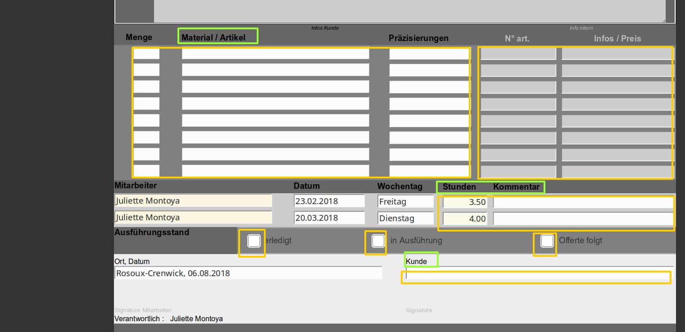Click the first-row Menge field
685x332 pixels.
click(x=146, y=54)
